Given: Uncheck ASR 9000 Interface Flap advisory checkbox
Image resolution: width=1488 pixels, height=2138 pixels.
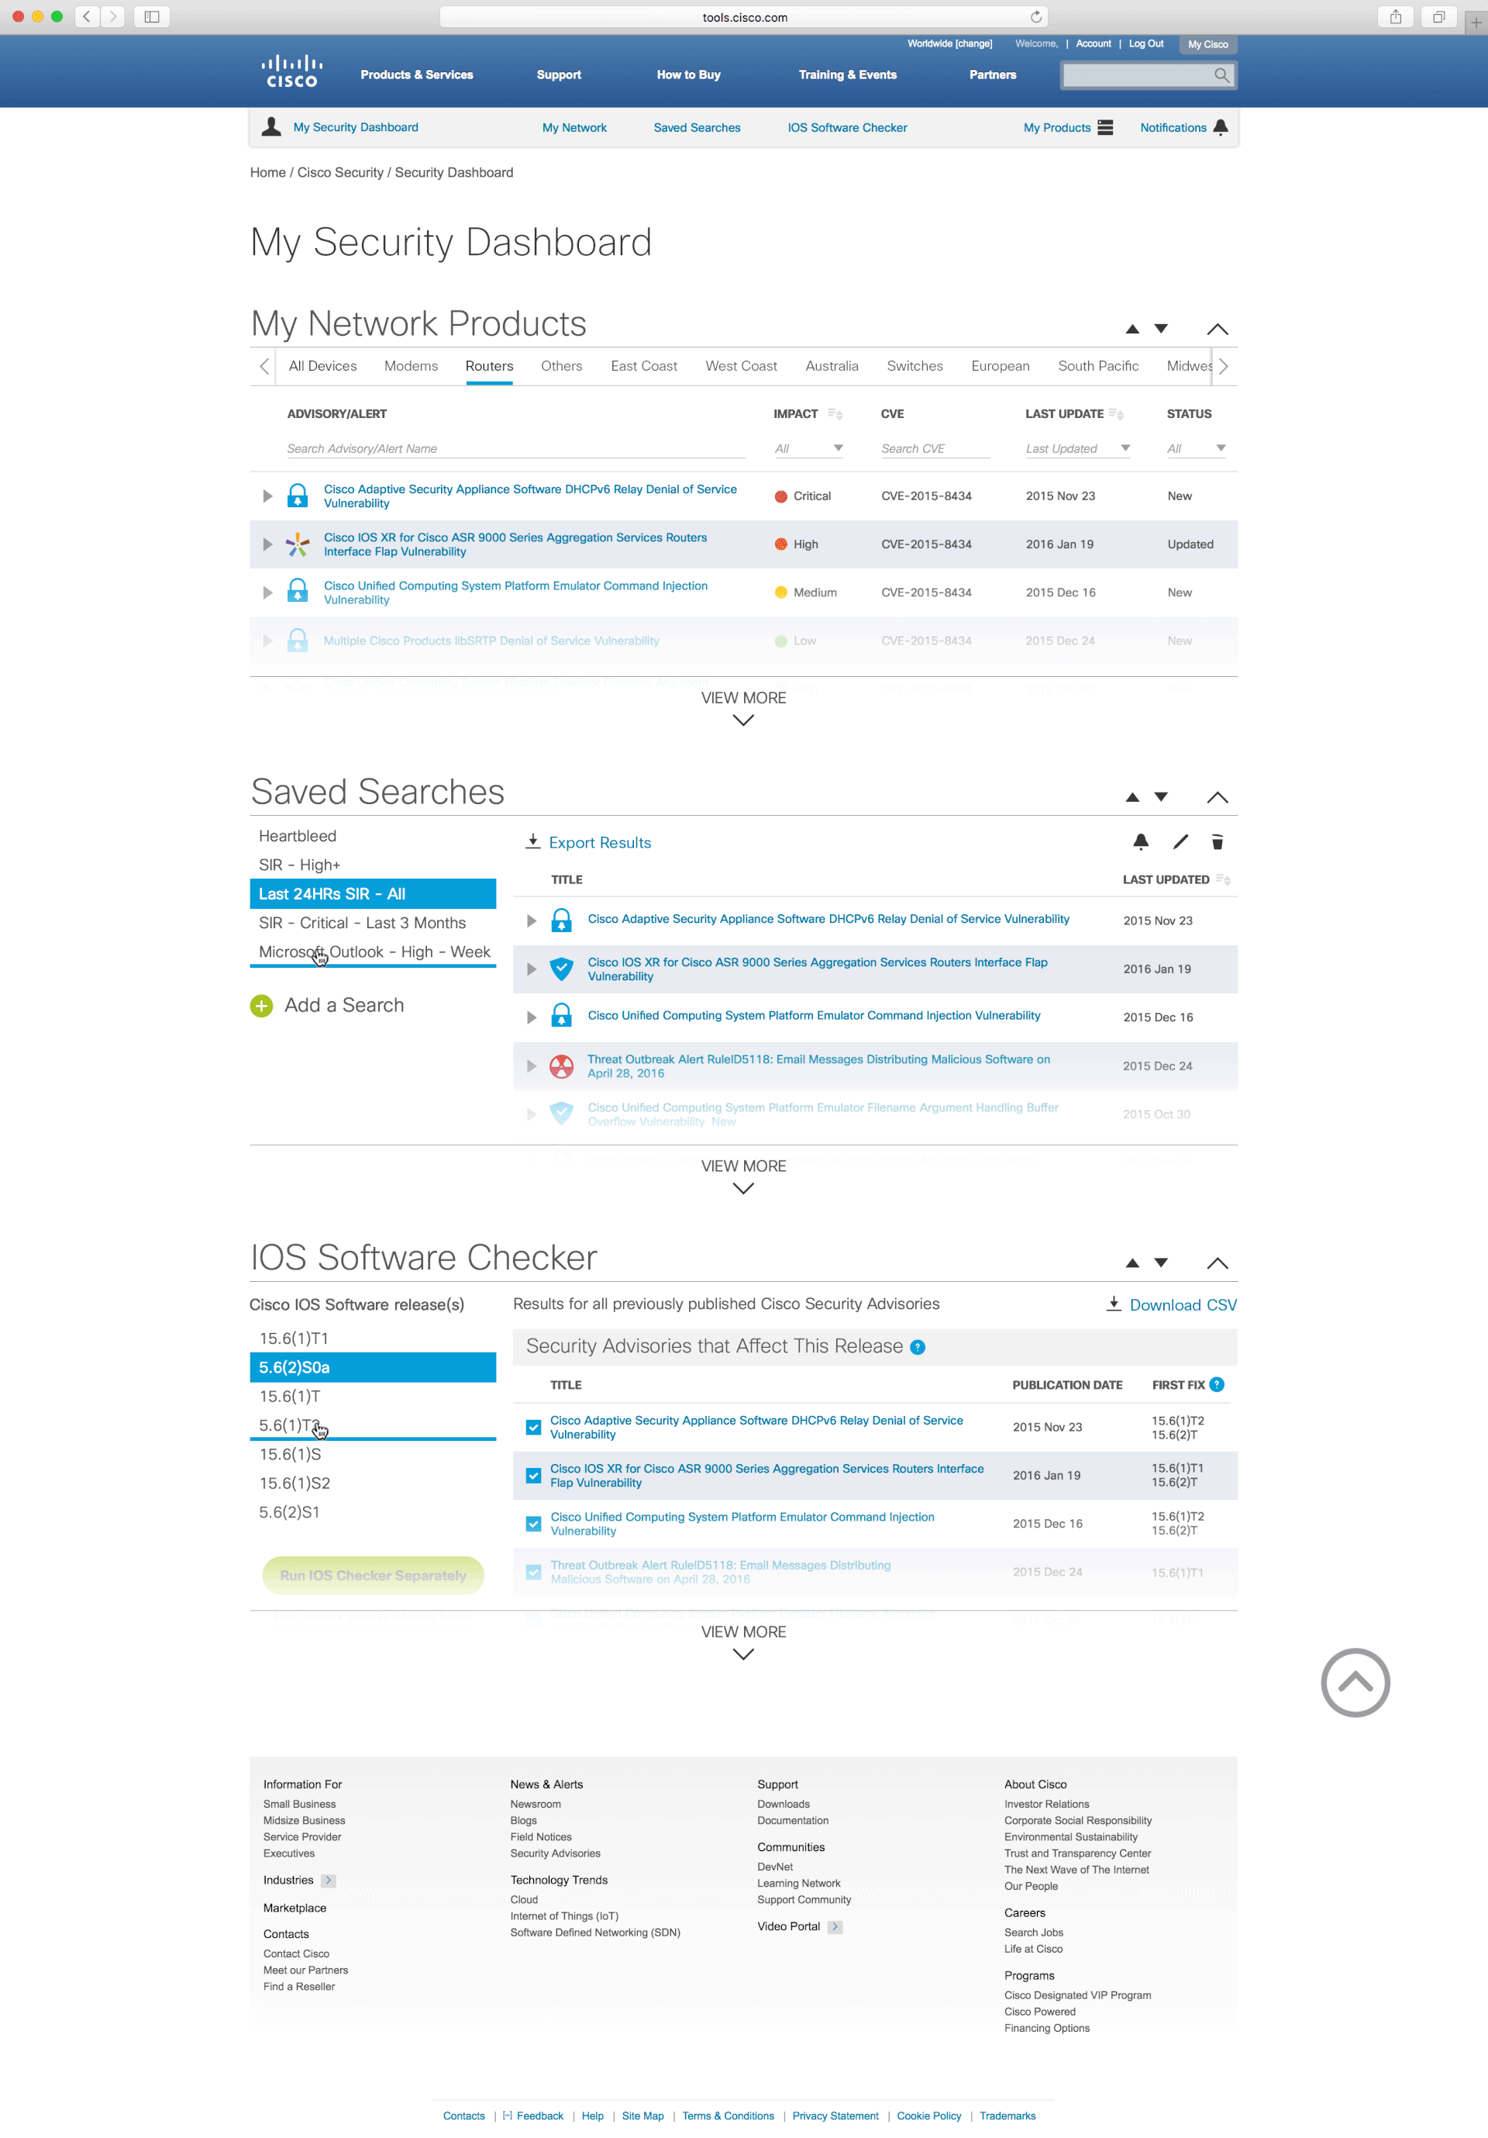Looking at the screenshot, I should [x=533, y=1476].
